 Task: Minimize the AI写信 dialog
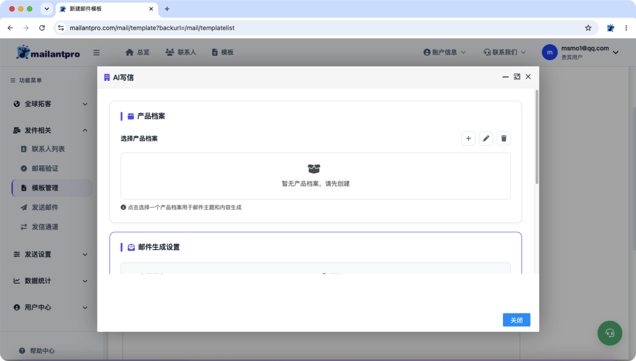(x=505, y=77)
